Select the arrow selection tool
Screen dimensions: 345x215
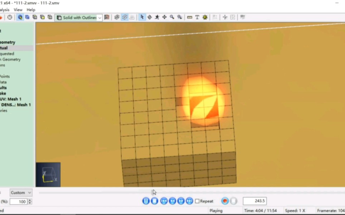point(142,17)
